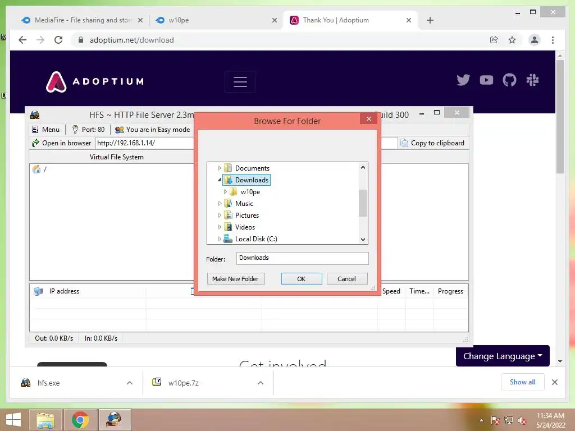575x431 pixels.
Task: Click Open in browser in HFS
Action: [62, 143]
